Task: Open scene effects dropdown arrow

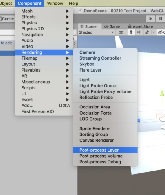Action: coord(154,32)
